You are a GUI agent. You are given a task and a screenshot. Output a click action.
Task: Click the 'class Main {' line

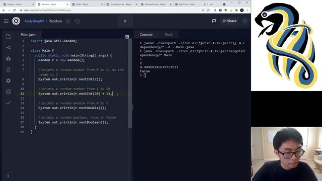42,50
